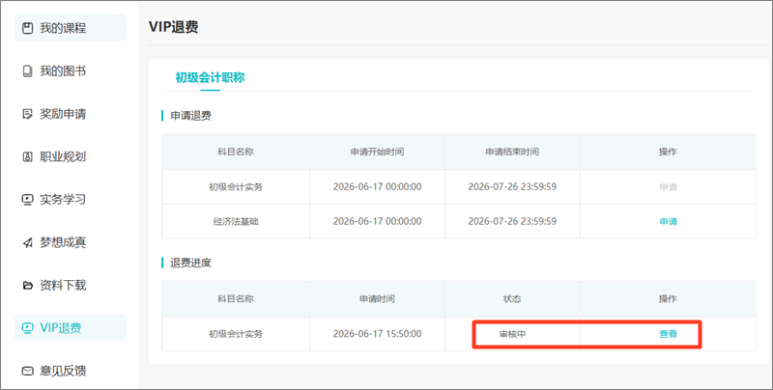Click the 经济法基础 subject cell
Image resolution: width=773 pixels, height=390 pixels.
[236, 222]
